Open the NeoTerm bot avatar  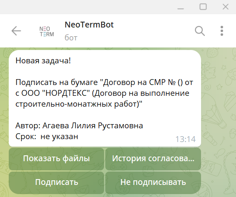[47, 31]
